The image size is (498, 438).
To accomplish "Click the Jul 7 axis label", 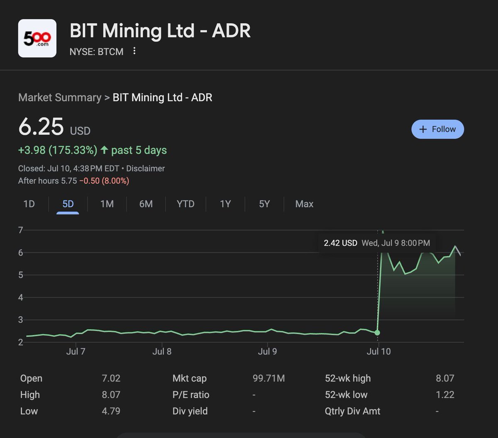I will [76, 352].
